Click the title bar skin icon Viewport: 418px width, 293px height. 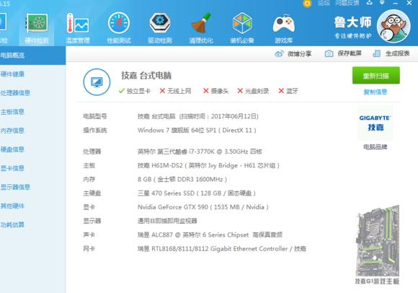tap(369, 3)
